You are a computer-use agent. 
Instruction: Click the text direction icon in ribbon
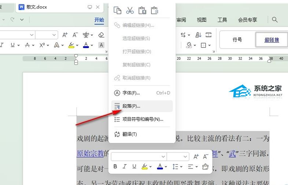183,35
